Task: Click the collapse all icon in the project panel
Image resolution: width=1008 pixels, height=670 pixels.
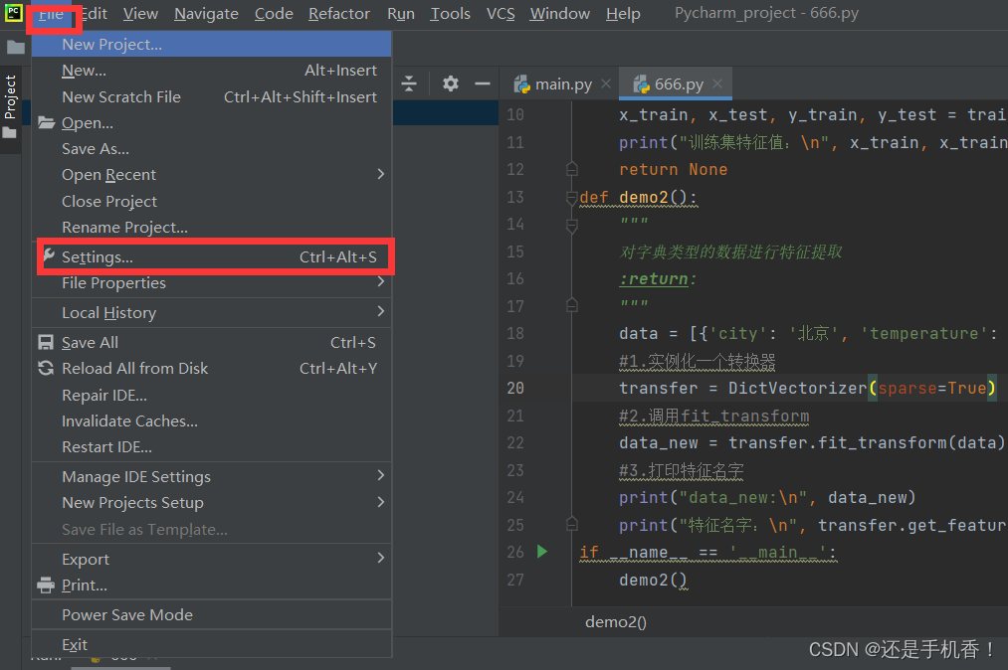Action: (409, 84)
